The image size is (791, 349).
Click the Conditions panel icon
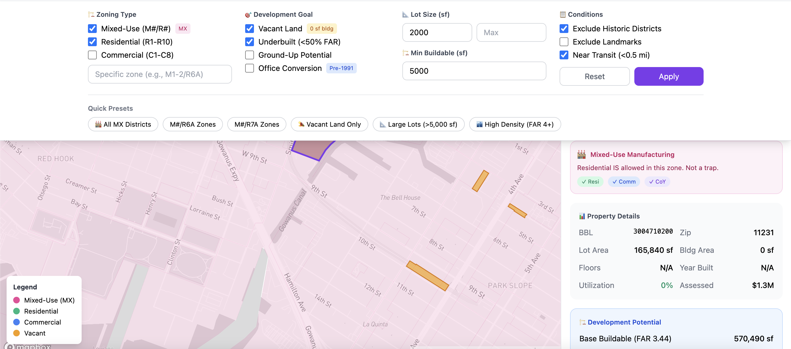[563, 14]
